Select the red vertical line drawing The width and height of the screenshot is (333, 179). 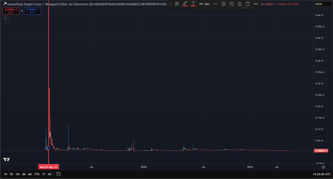[49, 83]
